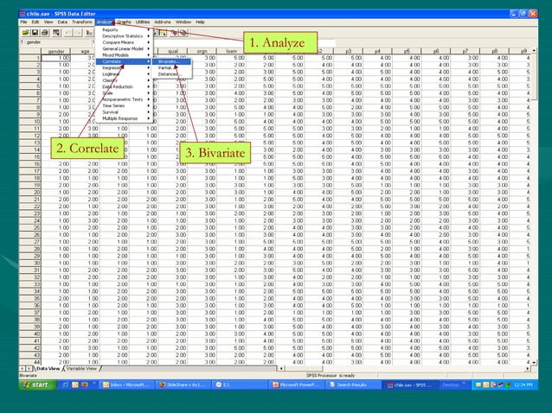
Task: Click the Go to Chart toolbar icon
Action: click(x=89, y=33)
